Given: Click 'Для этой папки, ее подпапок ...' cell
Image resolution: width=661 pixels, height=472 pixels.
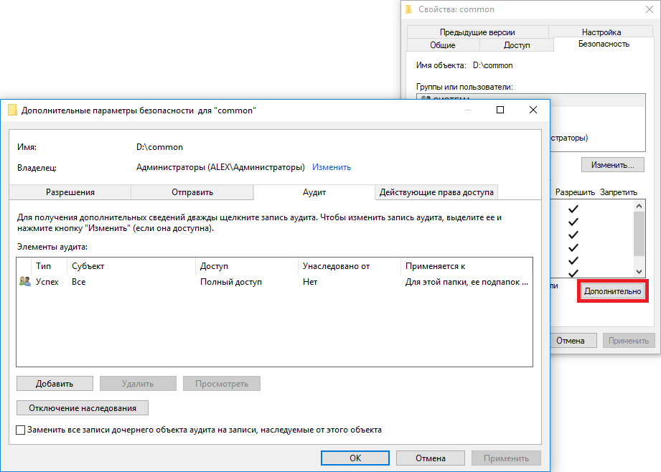Looking at the screenshot, I should pyautogui.click(x=467, y=282).
